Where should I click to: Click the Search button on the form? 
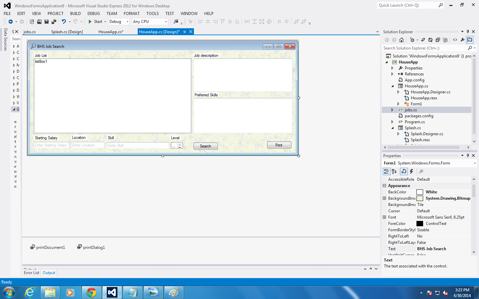click(x=206, y=146)
